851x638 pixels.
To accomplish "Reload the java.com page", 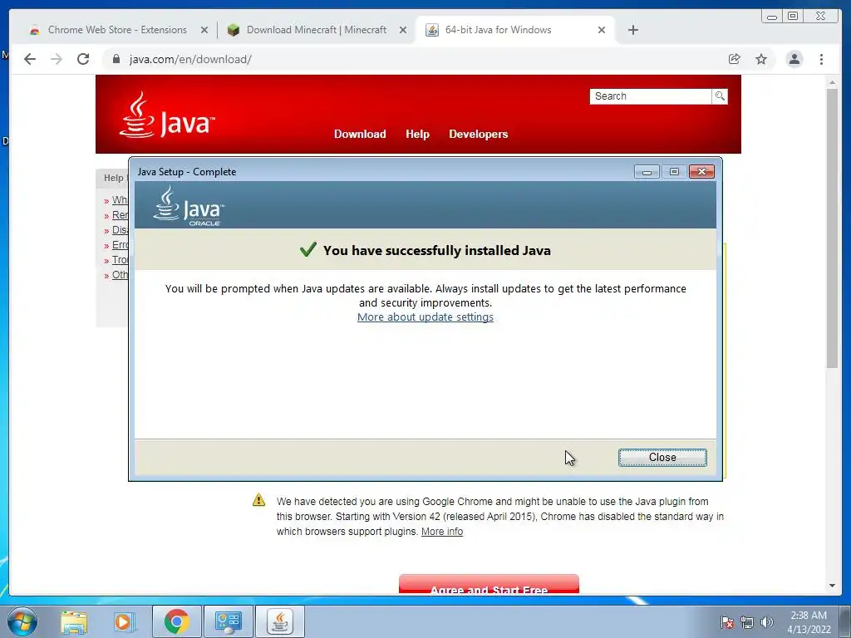I will [x=83, y=59].
